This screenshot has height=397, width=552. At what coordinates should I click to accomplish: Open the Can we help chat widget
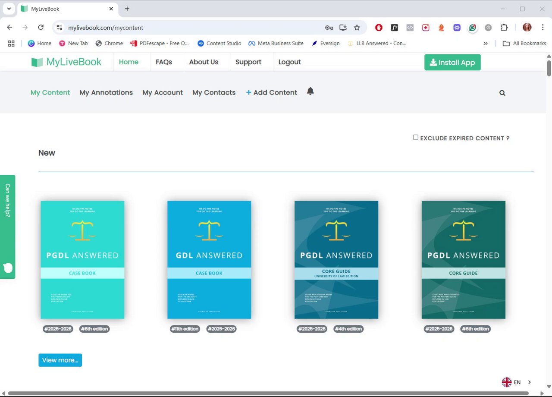7,227
